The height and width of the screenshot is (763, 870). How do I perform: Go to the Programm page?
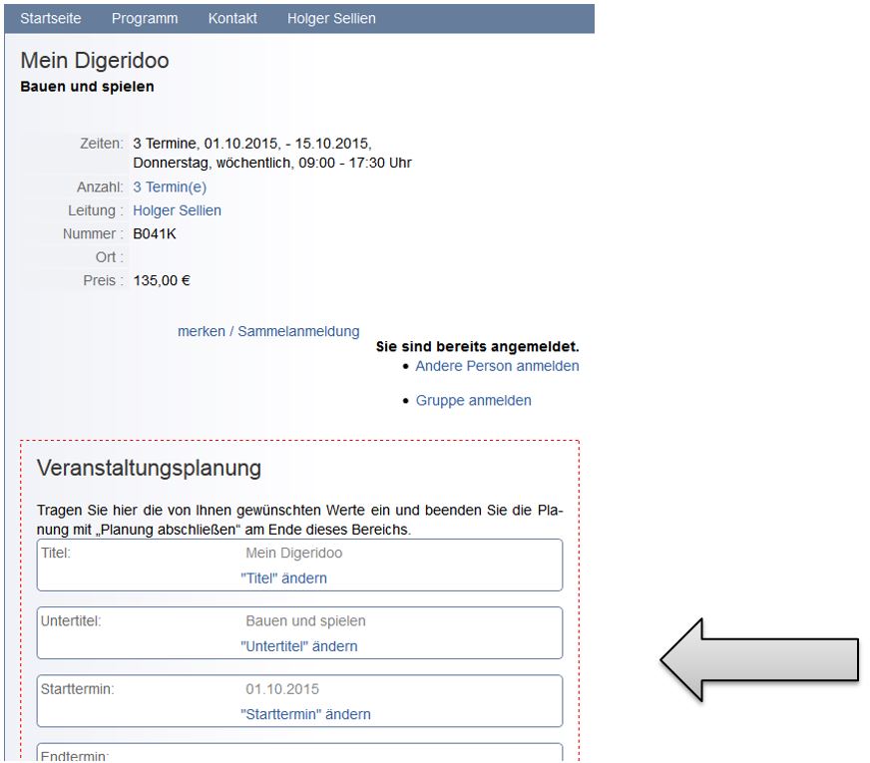[x=145, y=18]
